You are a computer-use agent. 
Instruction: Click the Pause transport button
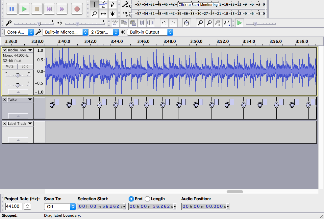(12, 9)
